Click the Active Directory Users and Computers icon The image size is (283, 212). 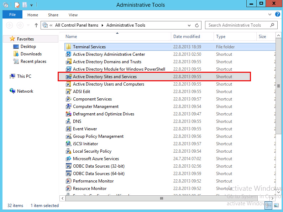click(x=68, y=84)
